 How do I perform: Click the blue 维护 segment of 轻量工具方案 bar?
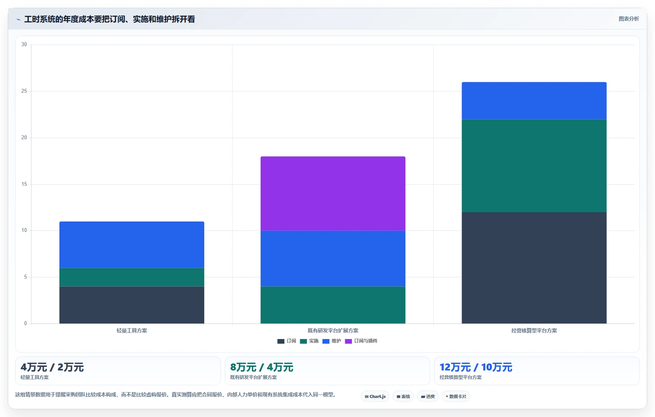click(x=132, y=245)
